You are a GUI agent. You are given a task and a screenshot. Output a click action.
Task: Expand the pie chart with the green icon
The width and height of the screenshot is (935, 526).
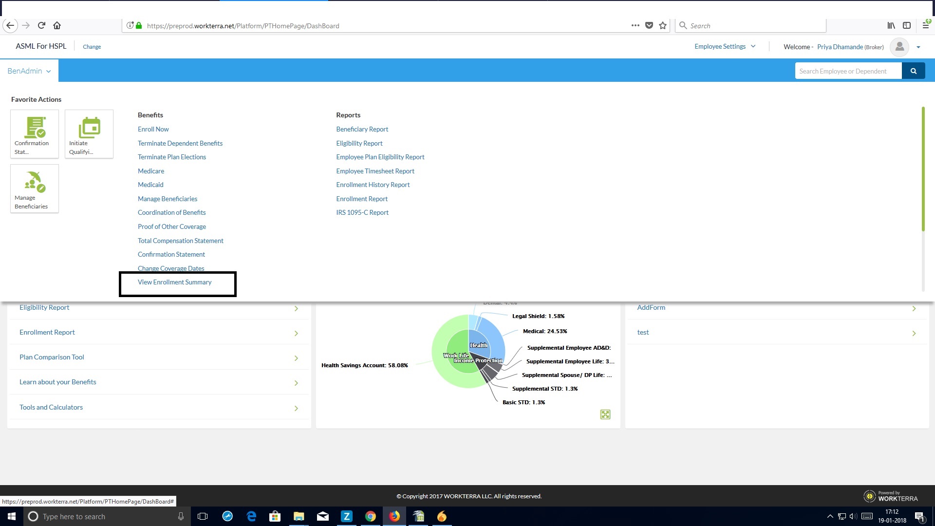[x=605, y=414]
